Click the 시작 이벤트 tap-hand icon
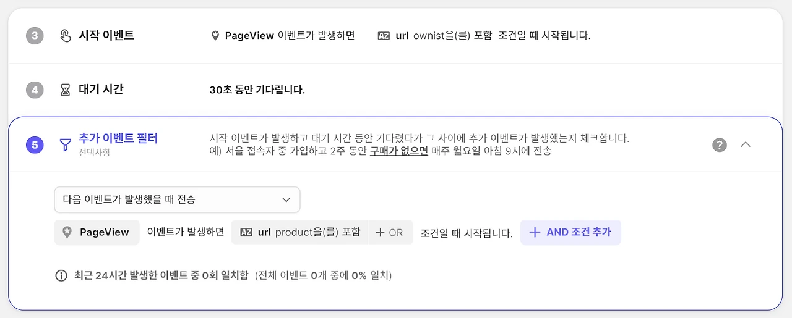This screenshot has height=318, width=792. click(x=65, y=36)
